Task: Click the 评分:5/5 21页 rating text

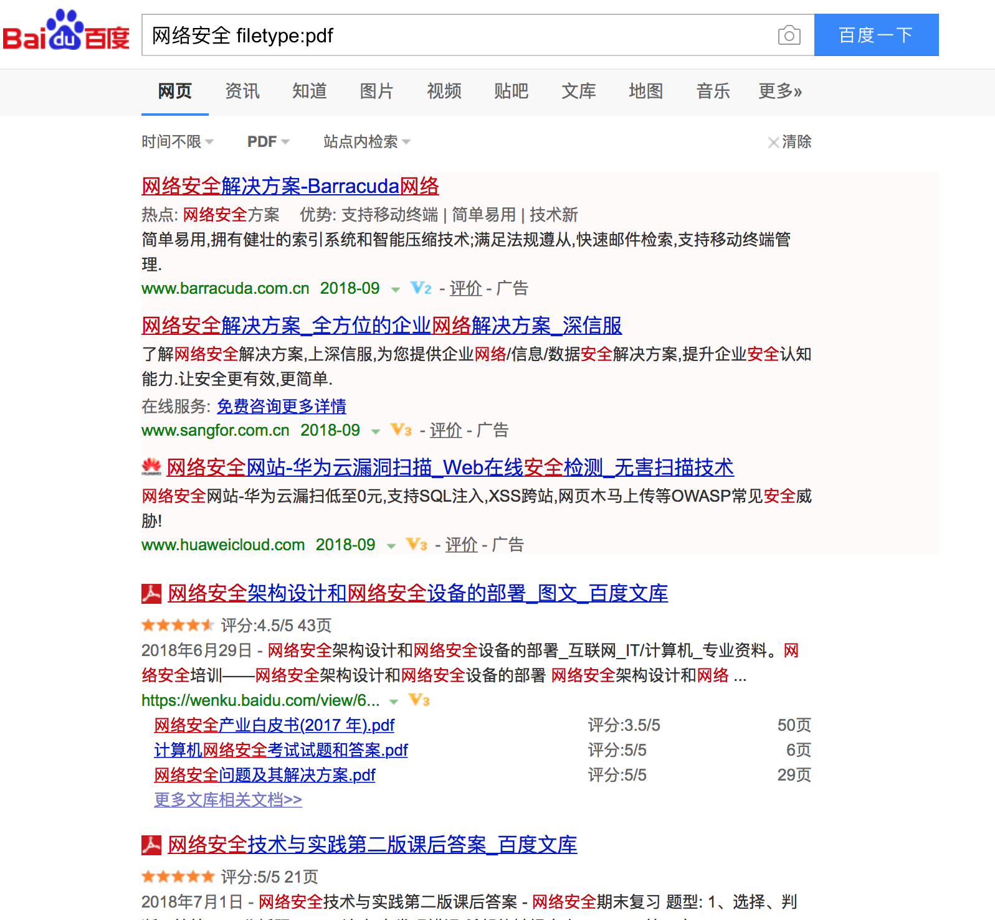Action: [x=270, y=876]
